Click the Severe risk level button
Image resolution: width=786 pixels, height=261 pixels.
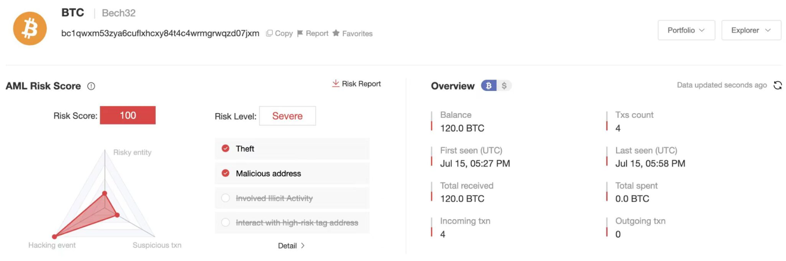tap(287, 116)
